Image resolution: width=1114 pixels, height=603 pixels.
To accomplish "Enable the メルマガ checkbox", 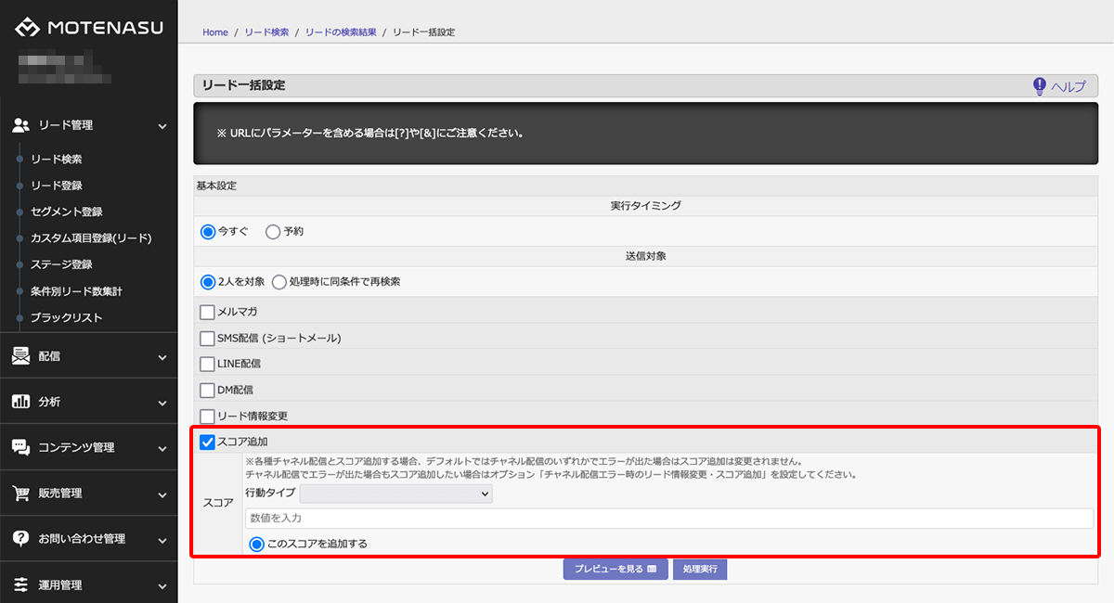I will coord(208,312).
